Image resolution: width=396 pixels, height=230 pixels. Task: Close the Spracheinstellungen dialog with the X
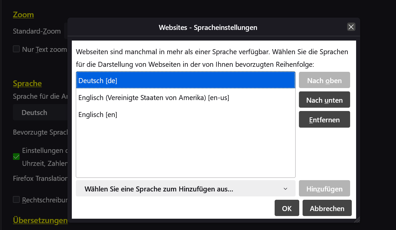[x=351, y=27]
